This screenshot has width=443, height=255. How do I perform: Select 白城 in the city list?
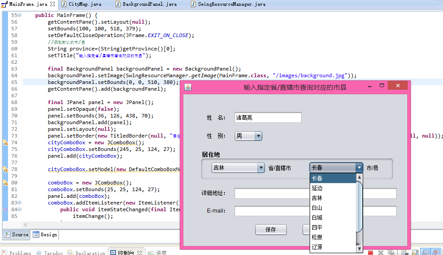coord(333,217)
